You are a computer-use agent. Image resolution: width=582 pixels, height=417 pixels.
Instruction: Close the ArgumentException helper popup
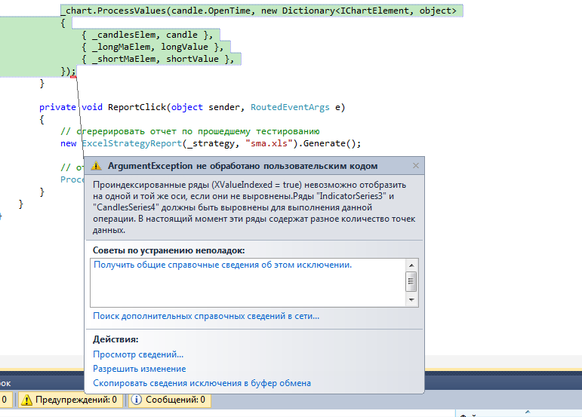tap(415, 166)
